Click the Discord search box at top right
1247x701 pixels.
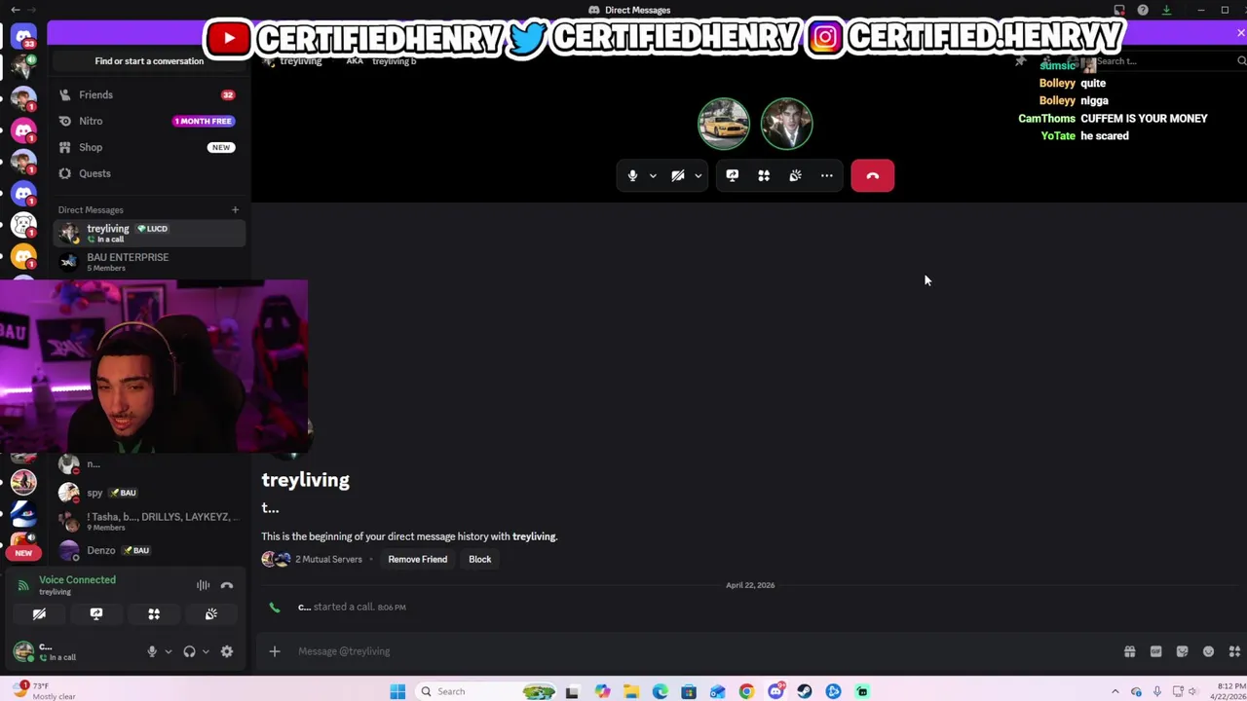tap(1167, 61)
